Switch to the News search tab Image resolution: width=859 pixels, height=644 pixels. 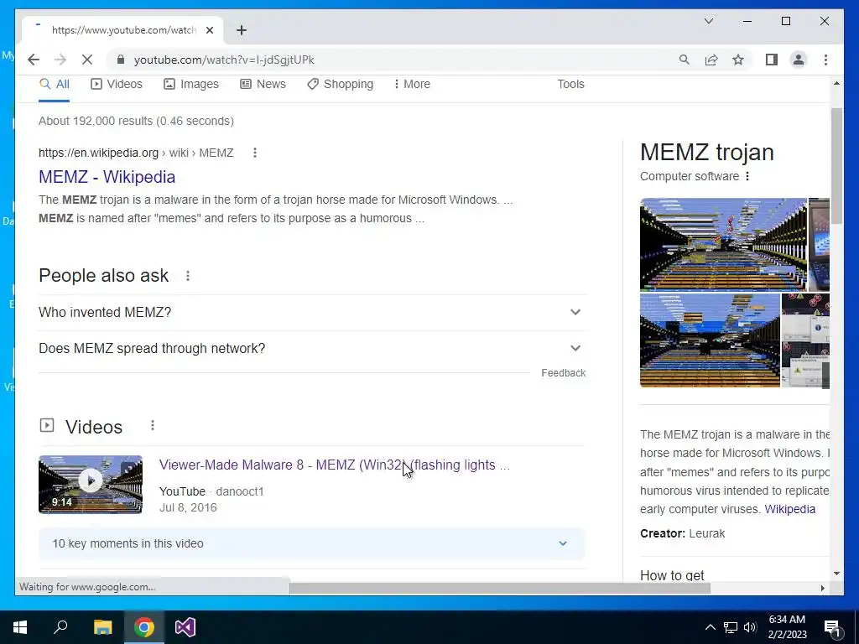pos(263,85)
